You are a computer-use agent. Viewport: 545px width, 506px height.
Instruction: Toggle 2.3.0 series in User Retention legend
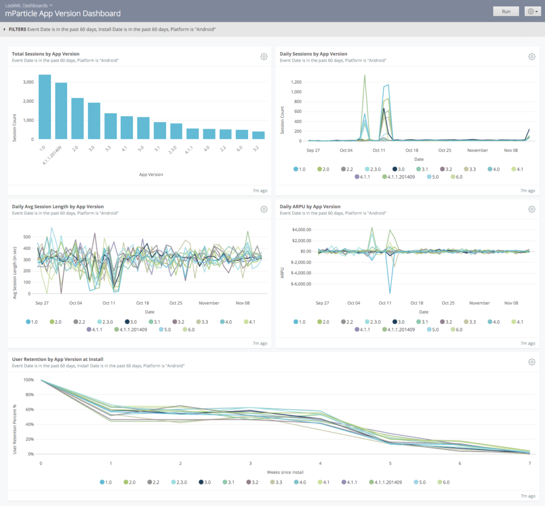coord(179,483)
